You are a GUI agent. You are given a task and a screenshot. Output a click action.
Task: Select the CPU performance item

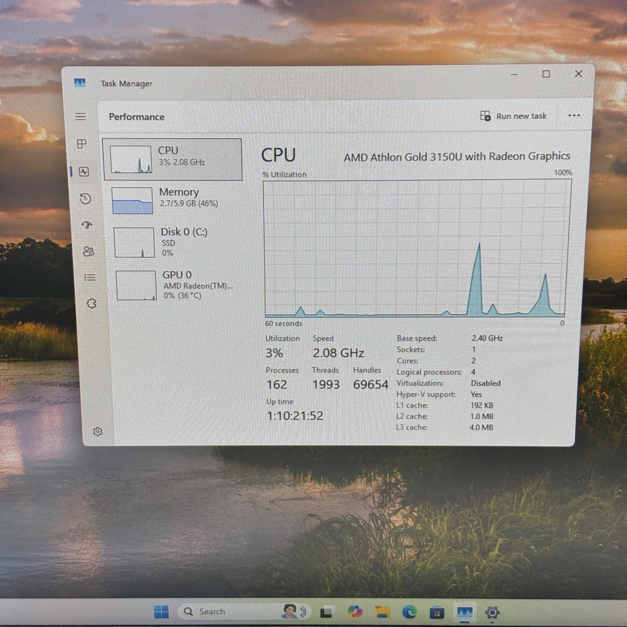172,159
